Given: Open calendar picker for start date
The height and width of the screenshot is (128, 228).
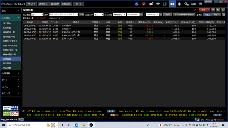Looking at the screenshot, I should (x=141, y=15).
